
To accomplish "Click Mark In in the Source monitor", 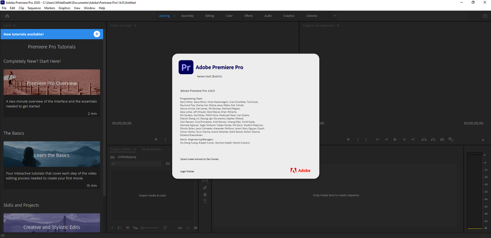I will click(x=165, y=140).
